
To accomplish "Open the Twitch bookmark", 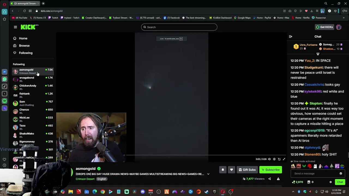I will 53,18.
